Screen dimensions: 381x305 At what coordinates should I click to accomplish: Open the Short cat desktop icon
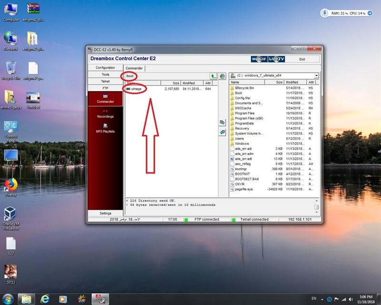[11, 158]
